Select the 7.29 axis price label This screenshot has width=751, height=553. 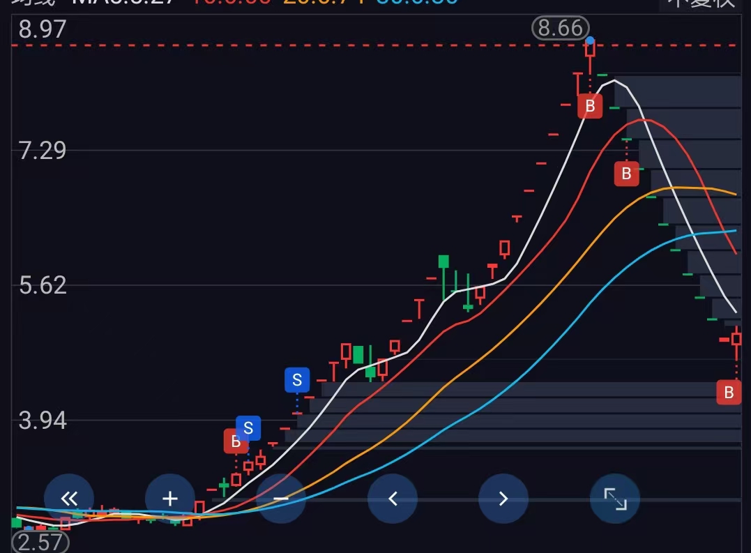point(42,151)
